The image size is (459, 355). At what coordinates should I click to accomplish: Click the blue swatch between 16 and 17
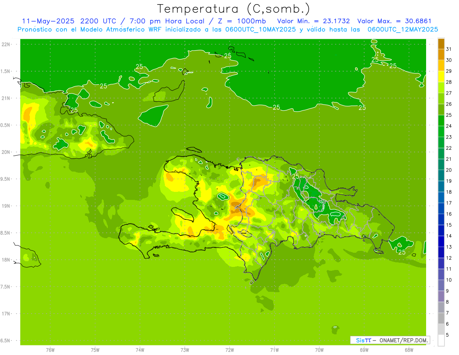[x=441, y=208]
